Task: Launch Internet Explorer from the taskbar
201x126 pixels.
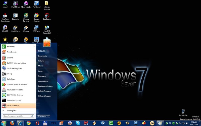Action: coord(20,123)
